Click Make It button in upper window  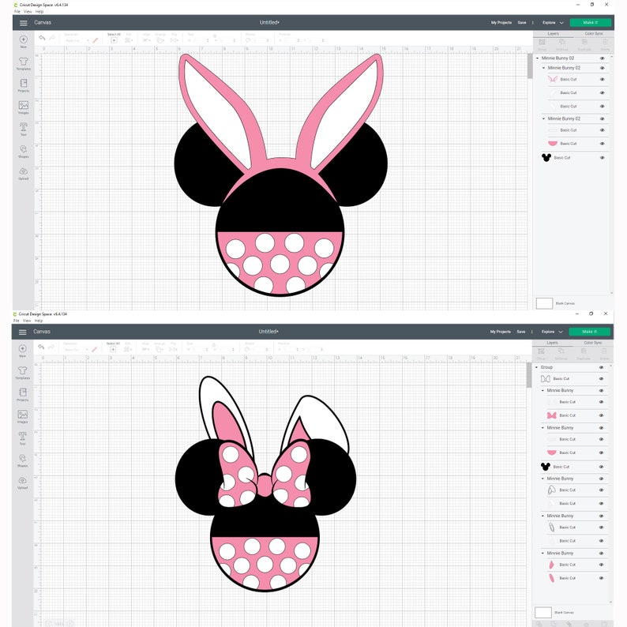pyautogui.click(x=590, y=23)
